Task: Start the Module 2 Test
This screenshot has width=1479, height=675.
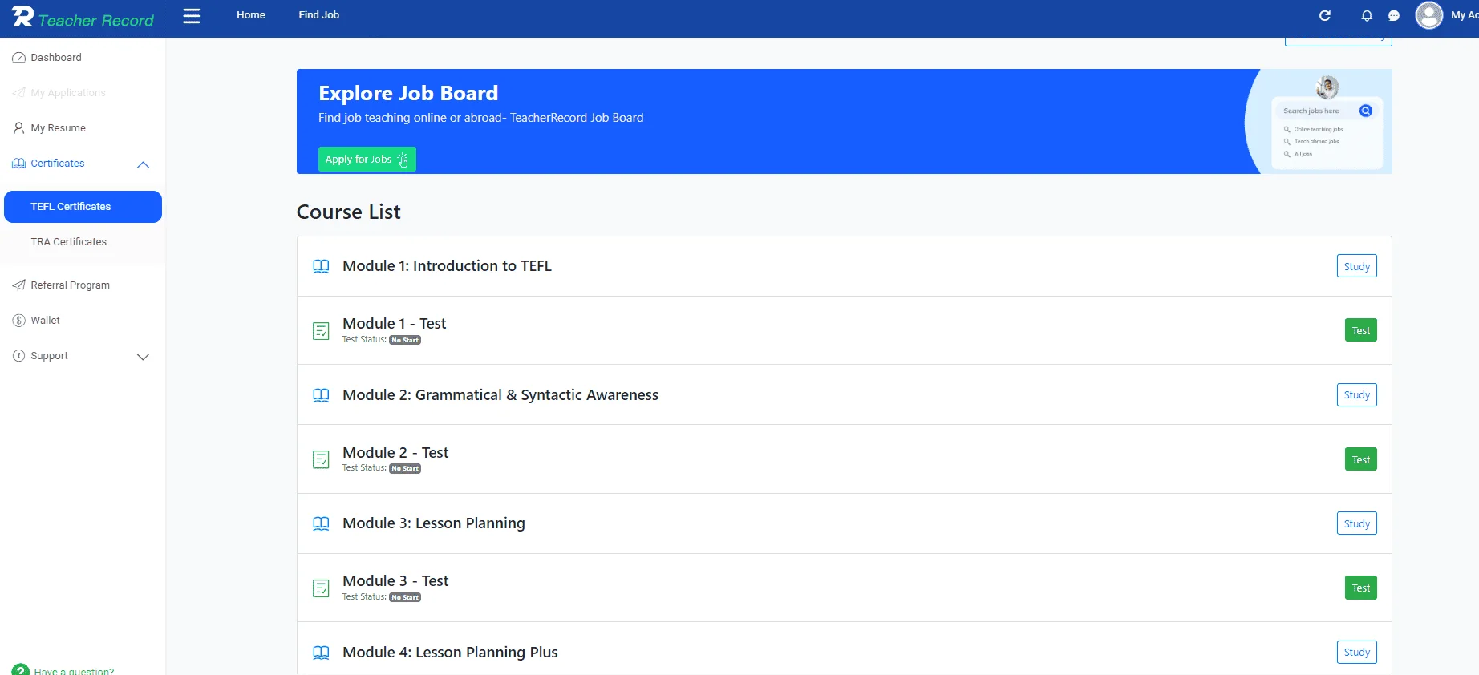Action: (x=1361, y=459)
